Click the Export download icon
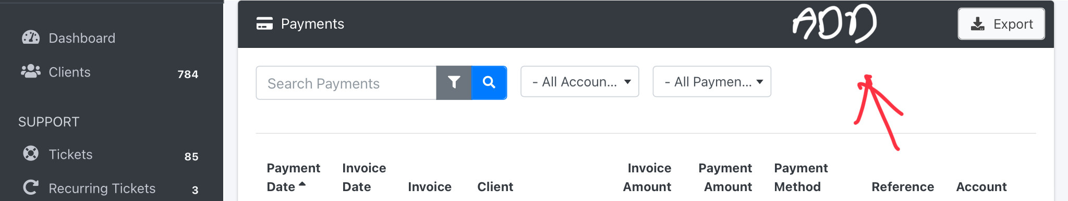 (978, 24)
